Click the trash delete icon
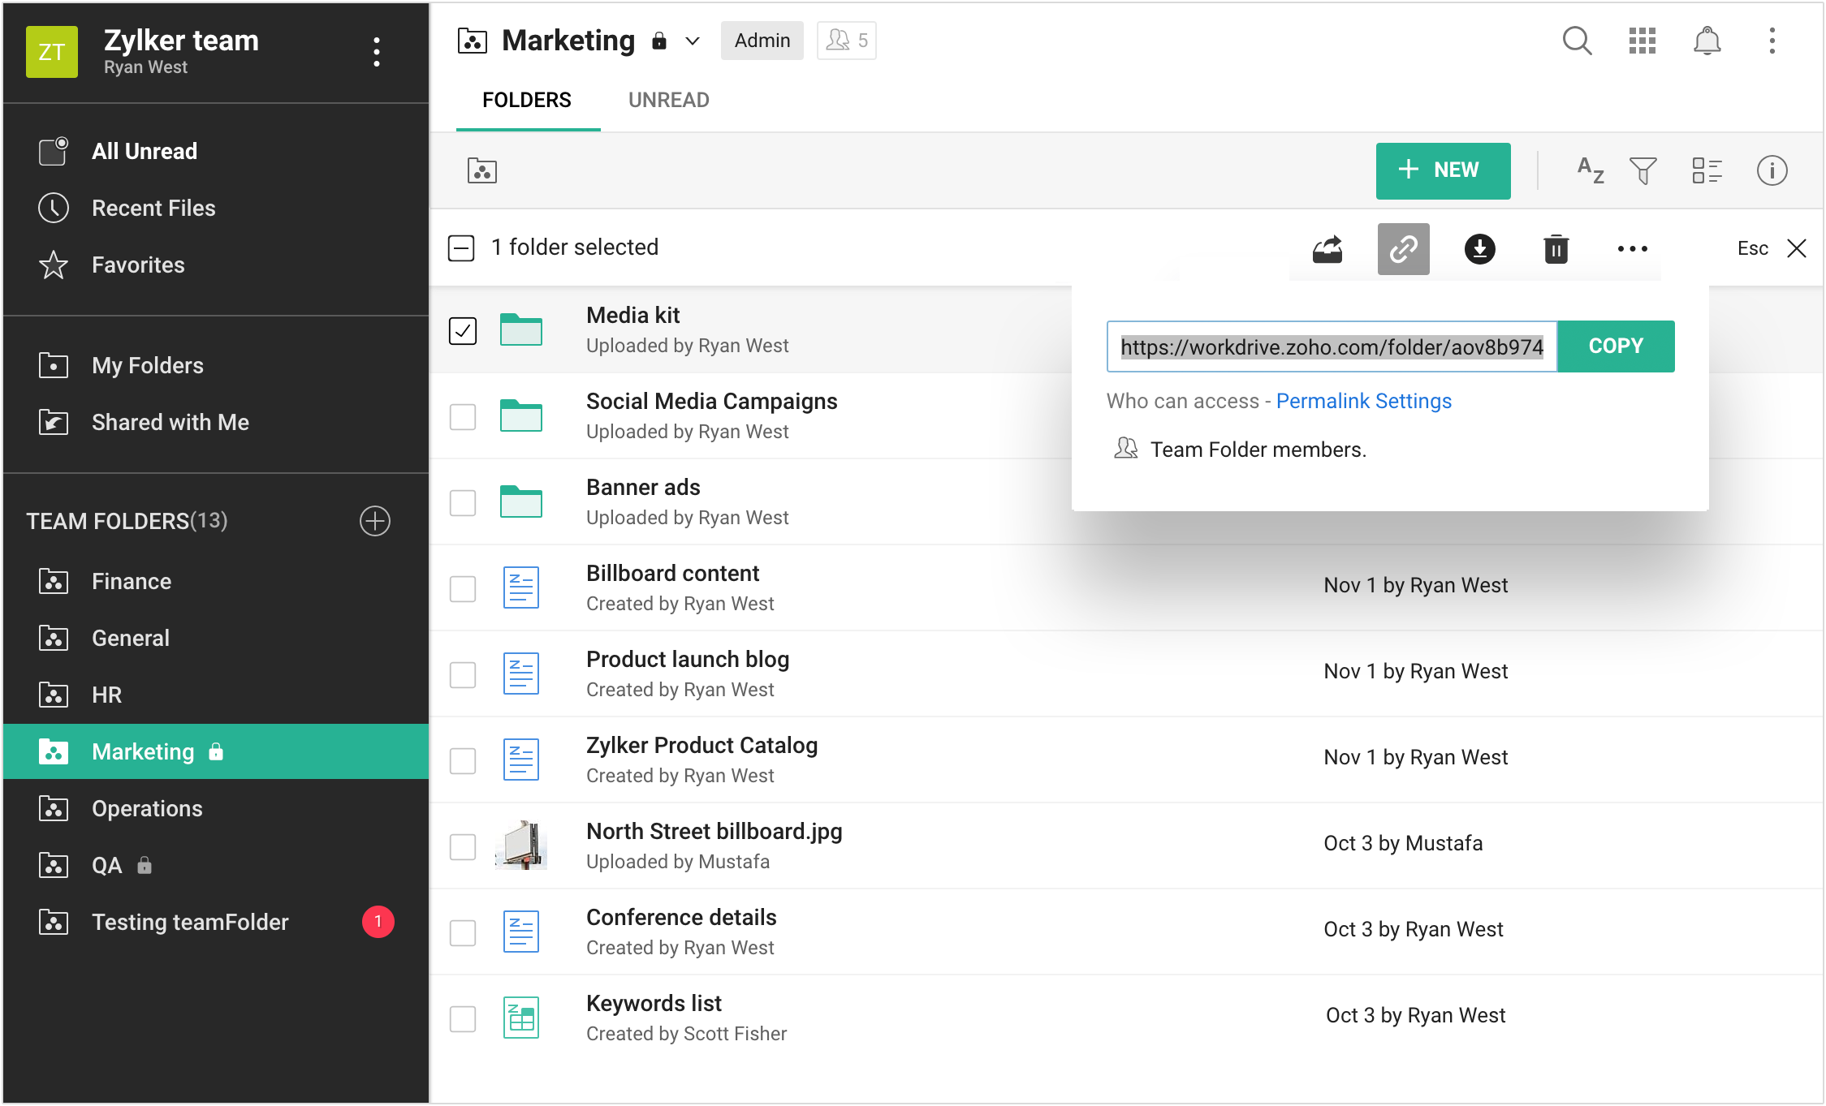 (x=1556, y=248)
